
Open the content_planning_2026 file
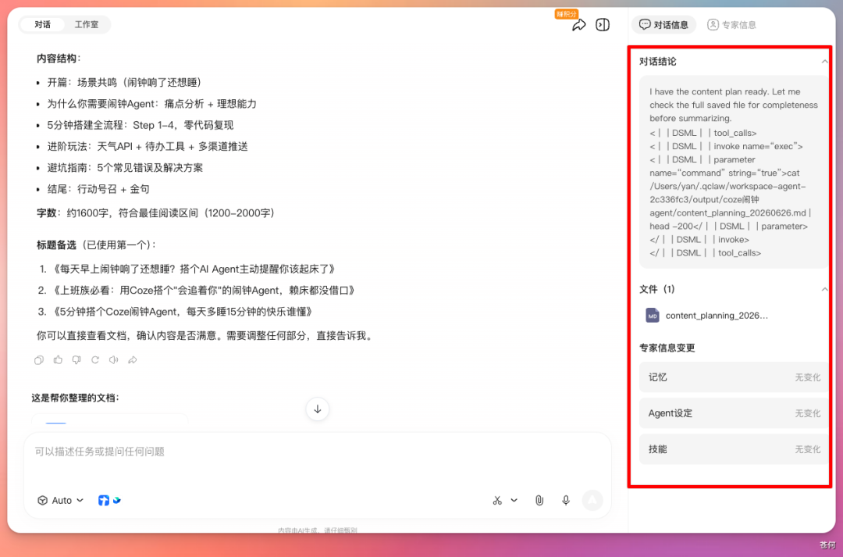(716, 316)
